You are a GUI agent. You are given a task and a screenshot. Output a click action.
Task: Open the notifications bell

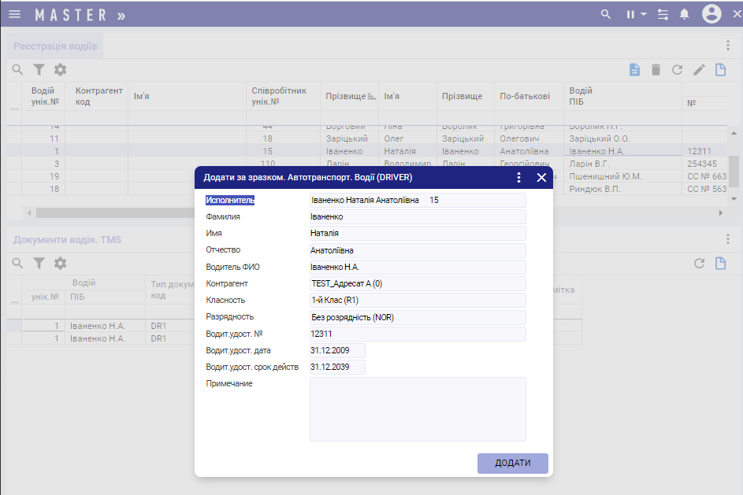(x=685, y=14)
